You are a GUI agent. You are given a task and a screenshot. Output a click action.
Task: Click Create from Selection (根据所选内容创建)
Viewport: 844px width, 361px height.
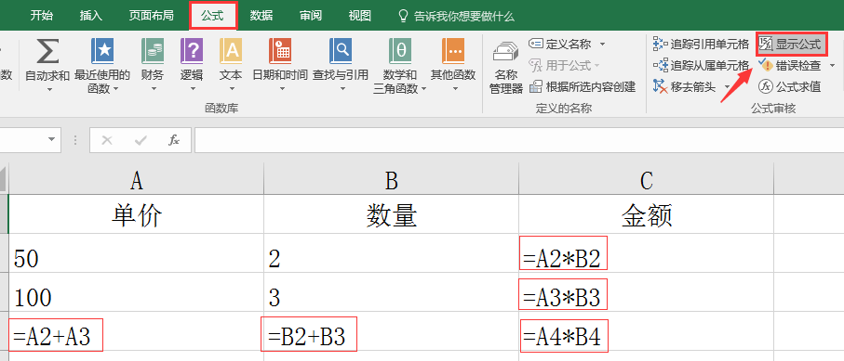(x=583, y=86)
